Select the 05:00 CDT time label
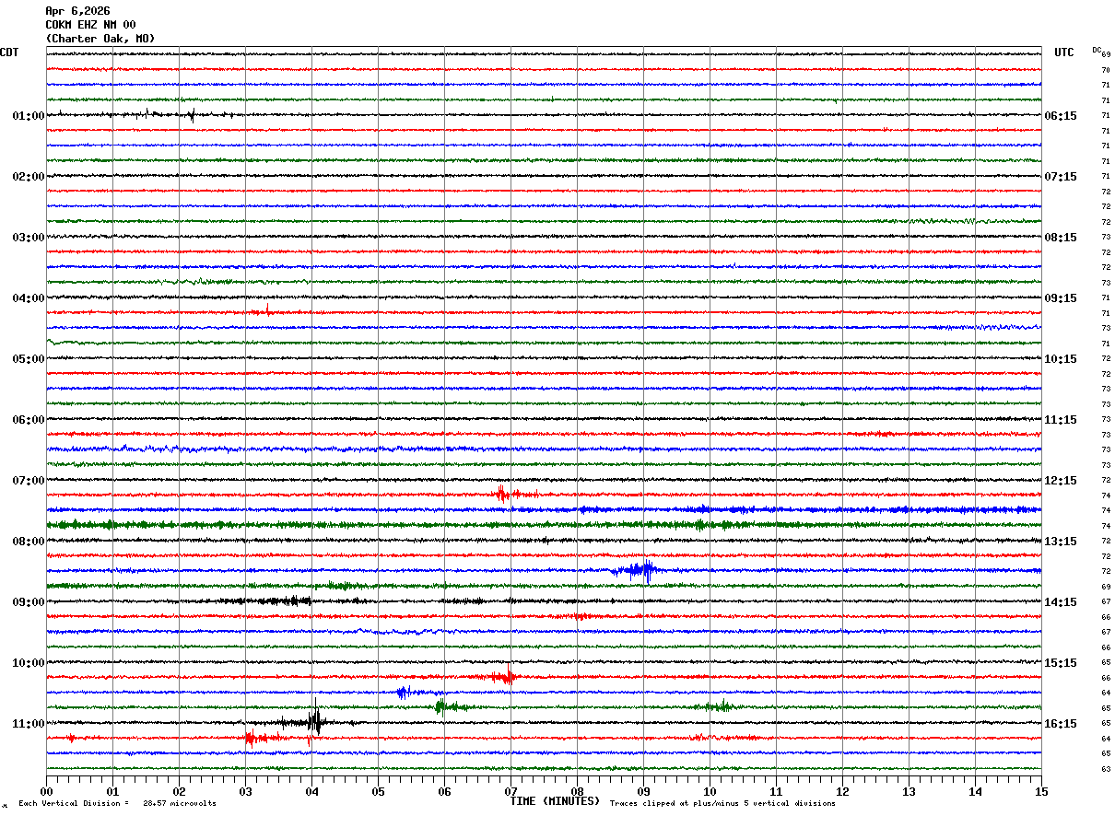1115x816 pixels. click(29, 359)
